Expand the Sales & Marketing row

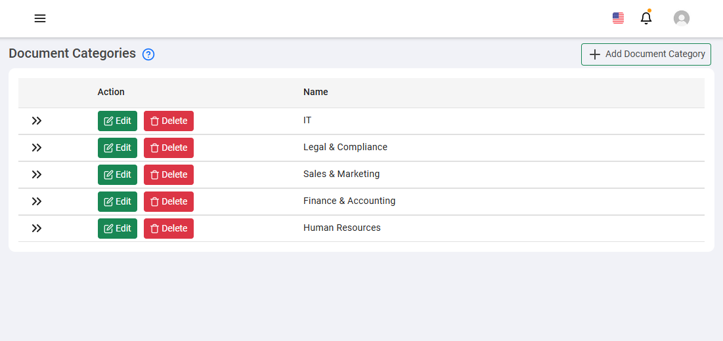(x=37, y=174)
